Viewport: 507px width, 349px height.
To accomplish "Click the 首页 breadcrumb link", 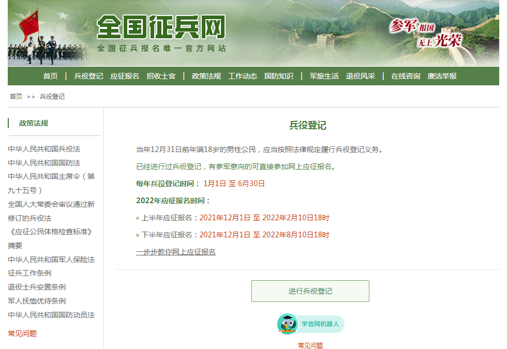I will point(16,96).
